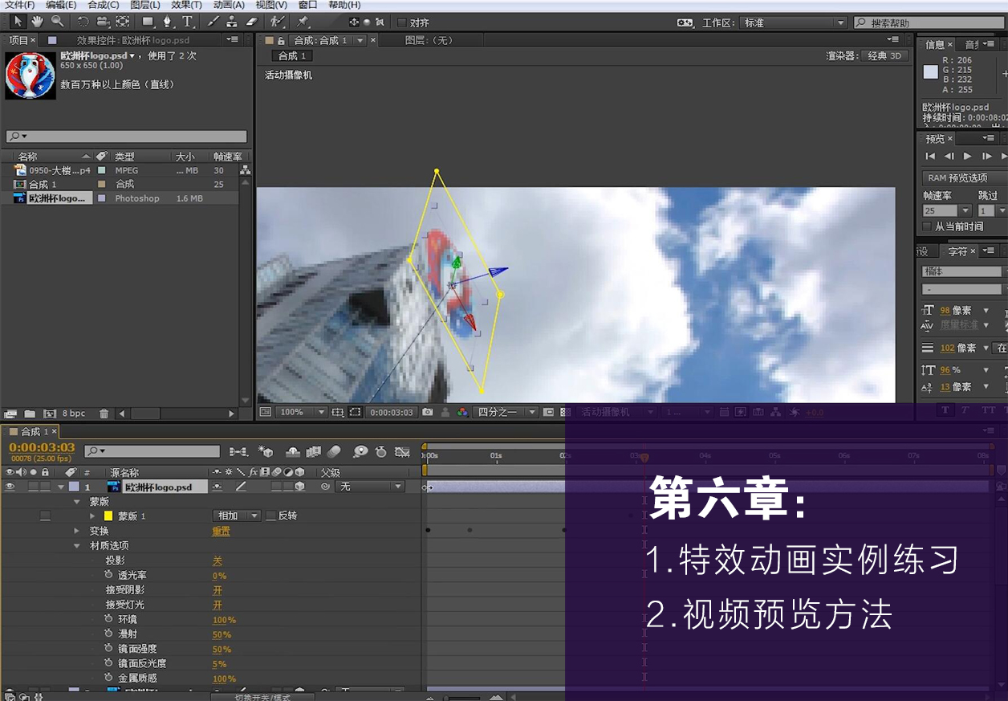Delete selected project item with trash icon
Image resolution: width=1008 pixels, height=701 pixels.
(x=104, y=414)
